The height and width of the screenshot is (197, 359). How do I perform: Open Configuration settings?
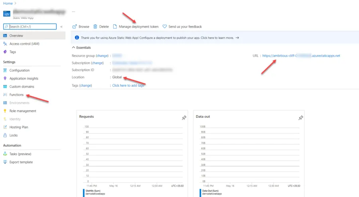[20, 70]
